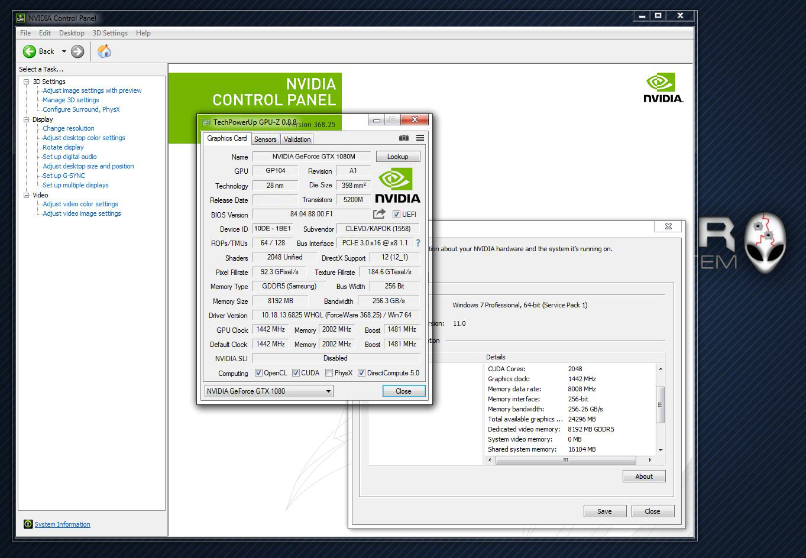This screenshot has width=806, height=558.
Task: Open the 3D Settings menu
Action: (110, 33)
